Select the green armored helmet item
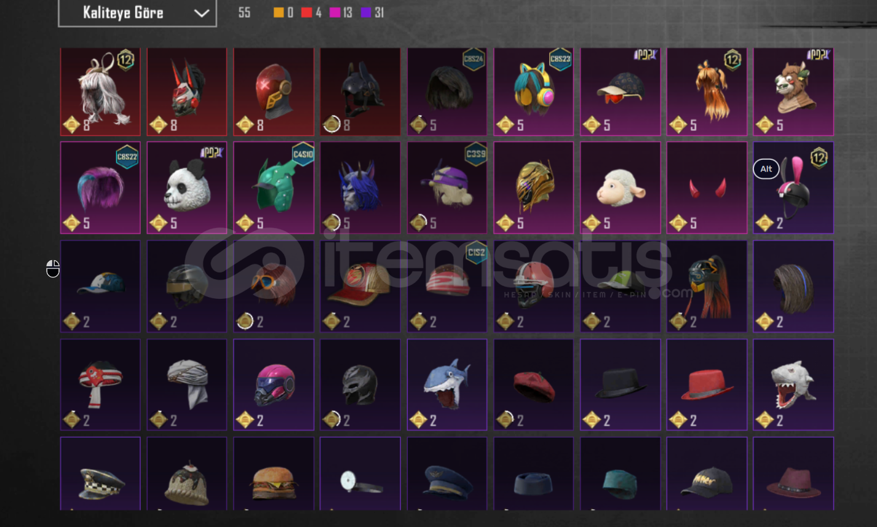This screenshot has height=527, width=877. pos(274,188)
